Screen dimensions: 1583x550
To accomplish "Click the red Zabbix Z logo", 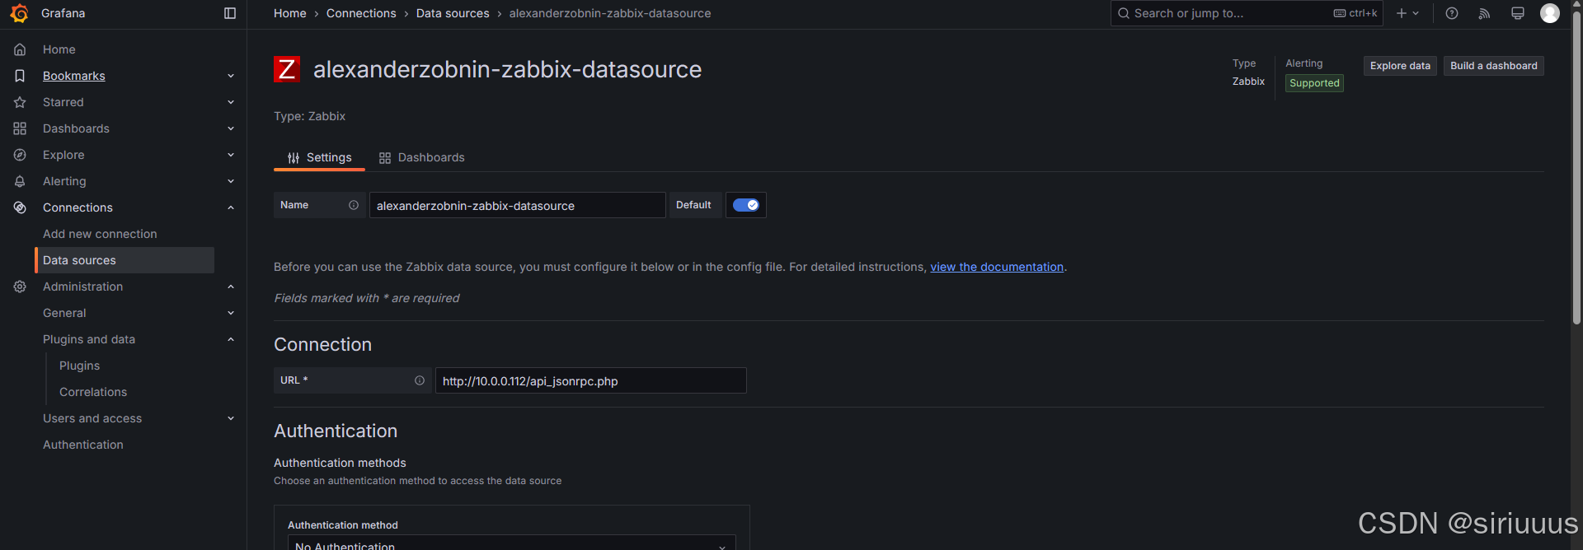I will pos(287,69).
